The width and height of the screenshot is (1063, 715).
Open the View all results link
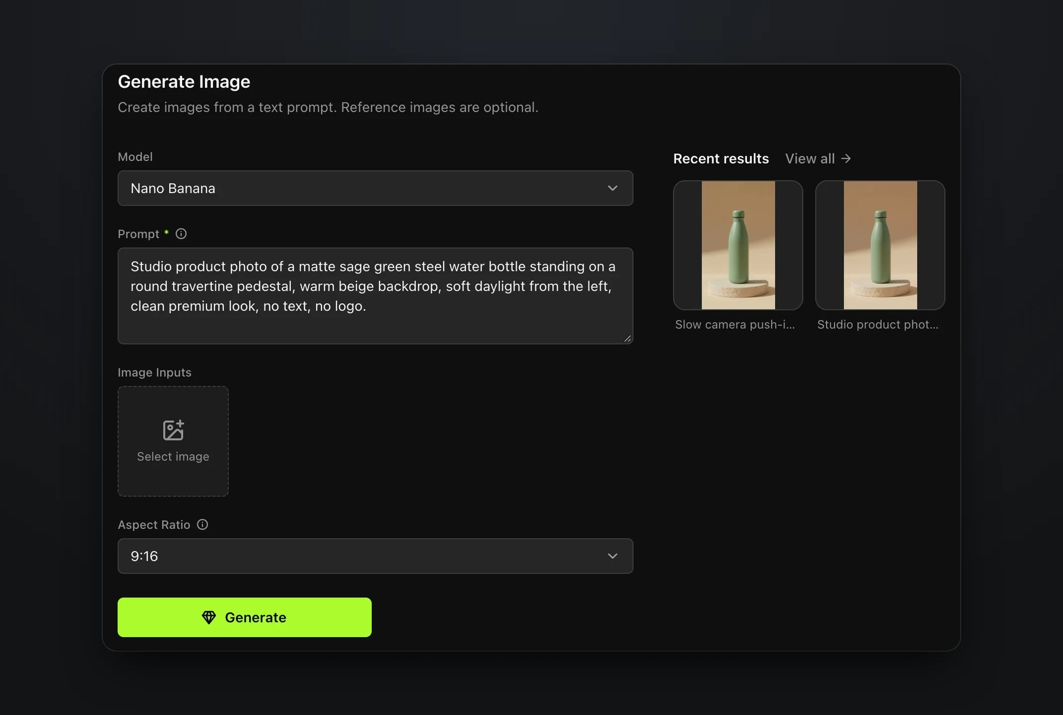818,159
